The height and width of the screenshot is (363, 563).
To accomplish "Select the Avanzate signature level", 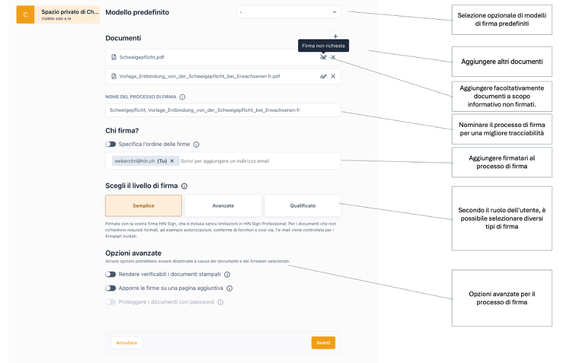I will [223, 206].
